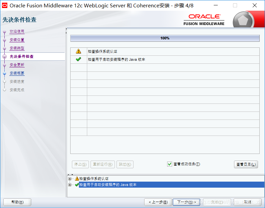
Task: Click the split-pane collapse arrows above the tree
Action: click(70, 175)
